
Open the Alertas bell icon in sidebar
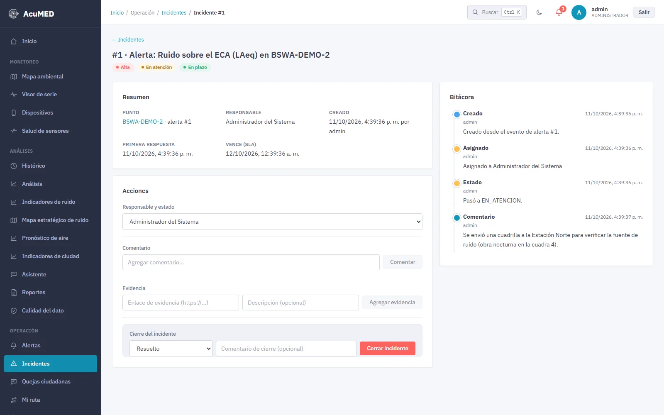coord(14,346)
